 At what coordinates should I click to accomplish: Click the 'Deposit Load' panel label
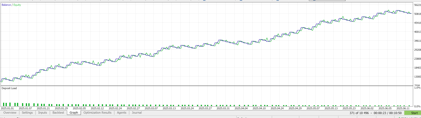pyautogui.click(x=9, y=88)
